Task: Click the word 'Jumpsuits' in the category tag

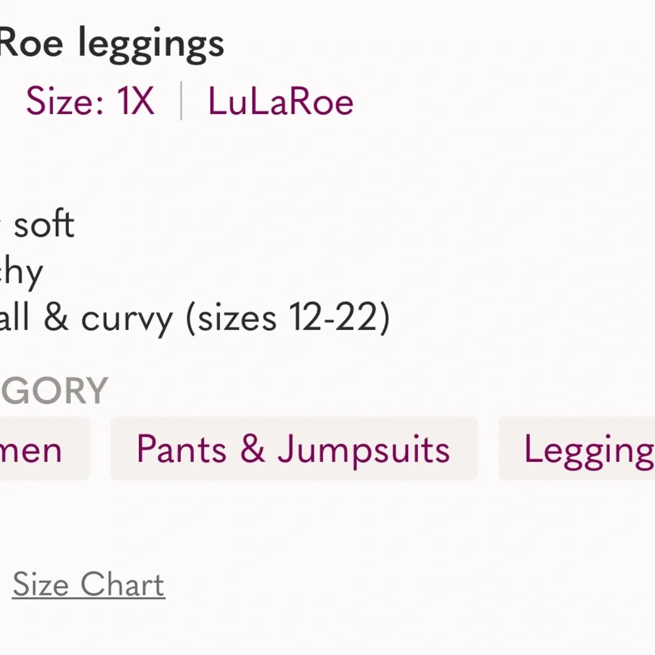Action: 364,449
